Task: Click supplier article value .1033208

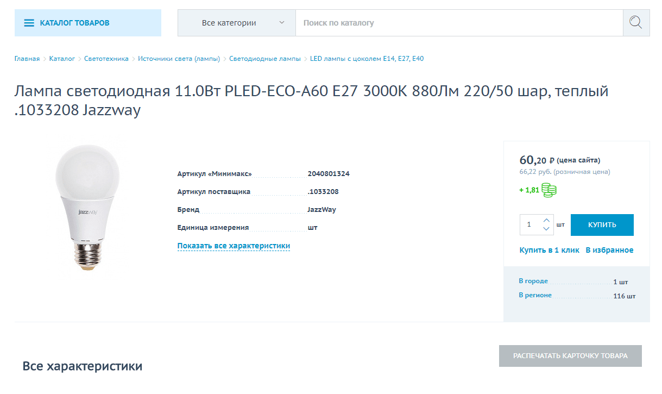Action: [323, 192]
